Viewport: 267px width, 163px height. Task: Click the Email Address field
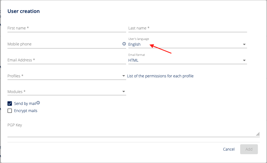(66, 60)
